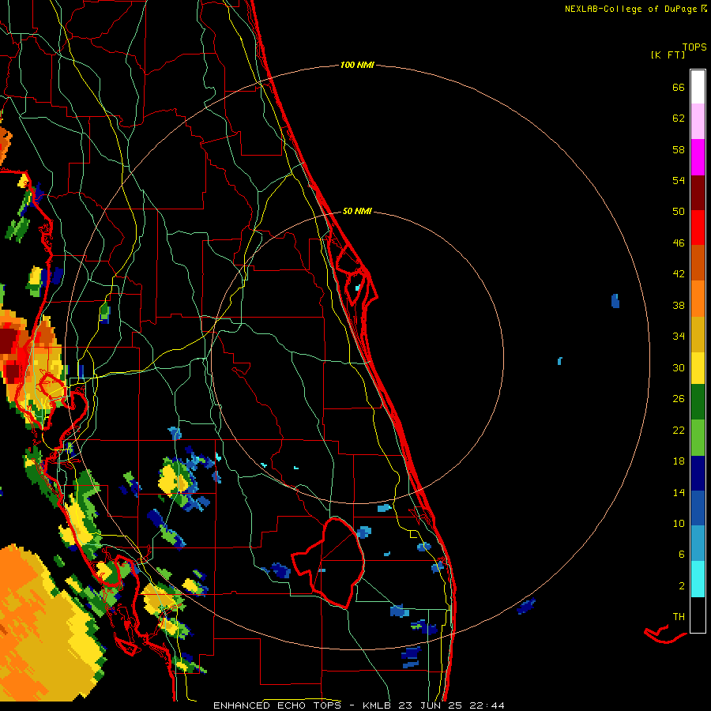Click the dark red 54 kft legend swatch
The width and height of the screenshot is (711, 711).
pyautogui.click(x=698, y=193)
